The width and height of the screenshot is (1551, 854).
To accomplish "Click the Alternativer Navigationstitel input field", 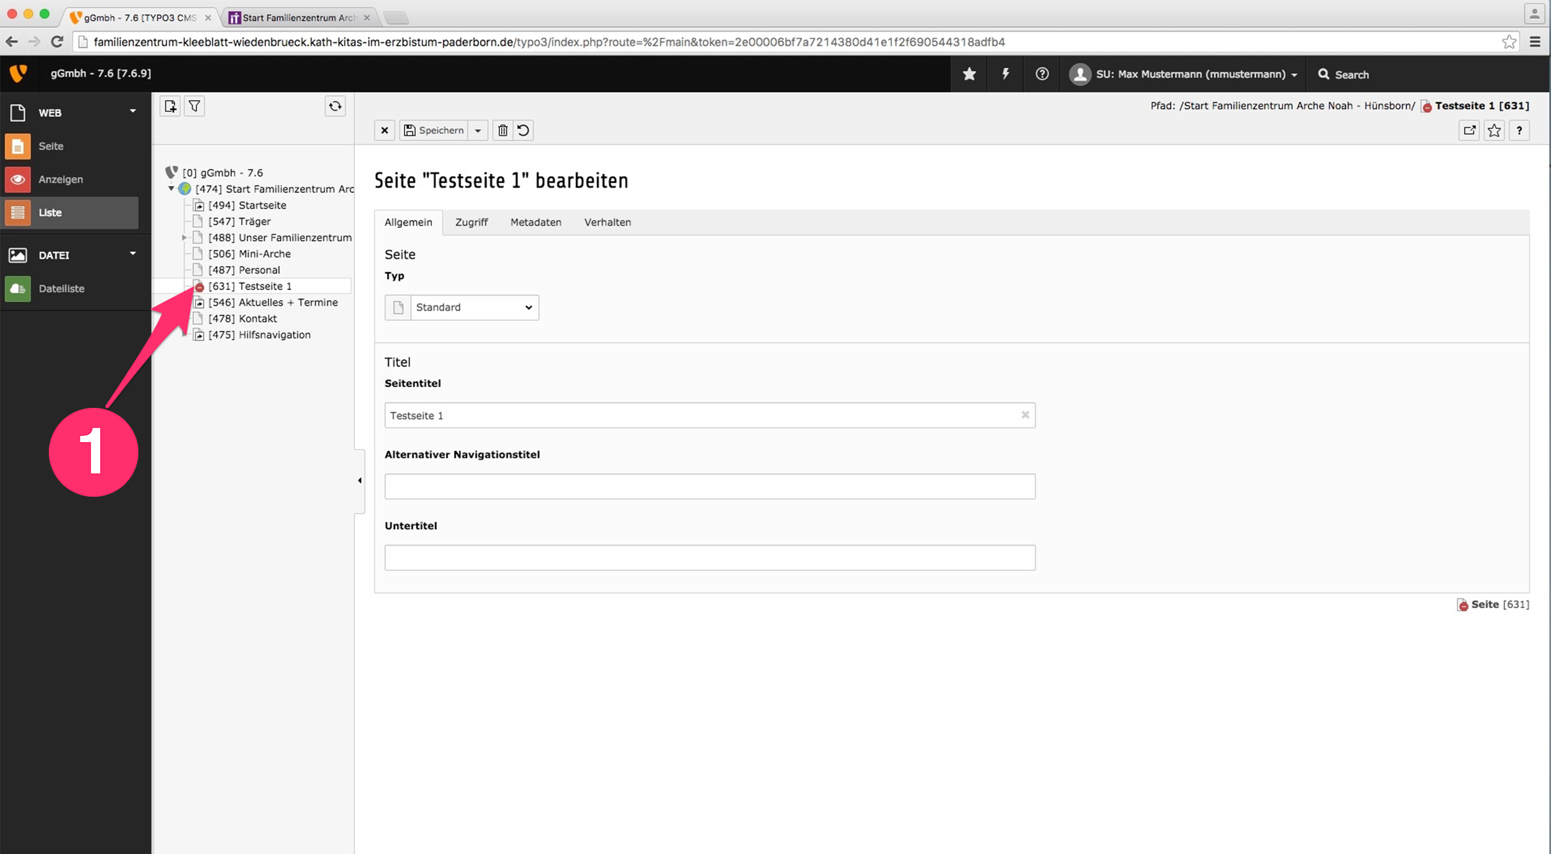I will pyautogui.click(x=710, y=486).
